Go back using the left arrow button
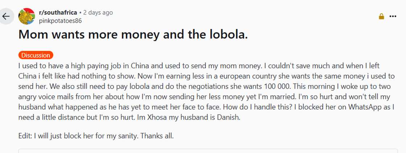Image resolution: width=406 pixels, height=153 pixels. click(6, 17)
